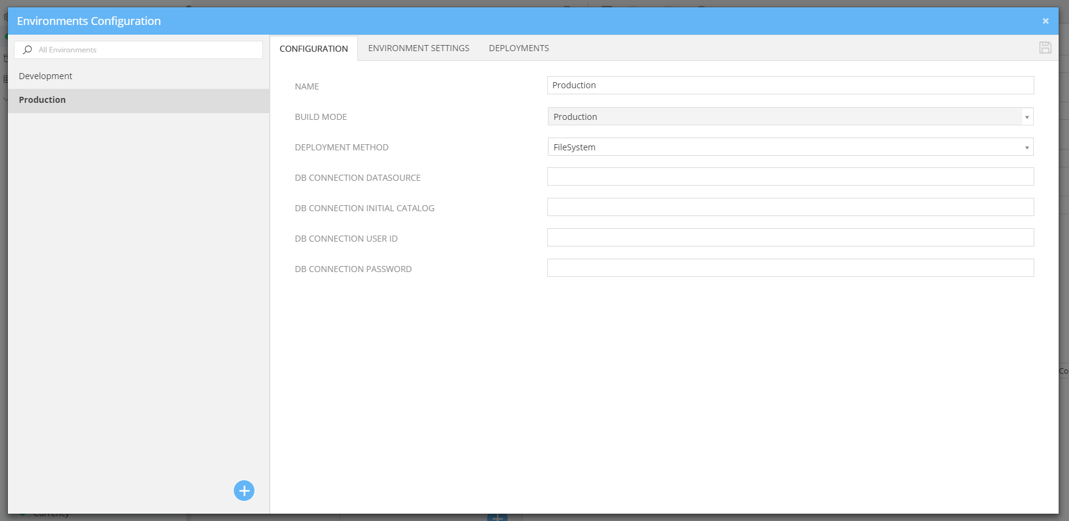This screenshot has height=521, width=1069.
Task: Select the Configuration tab
Action: click(x=314, y=49)
